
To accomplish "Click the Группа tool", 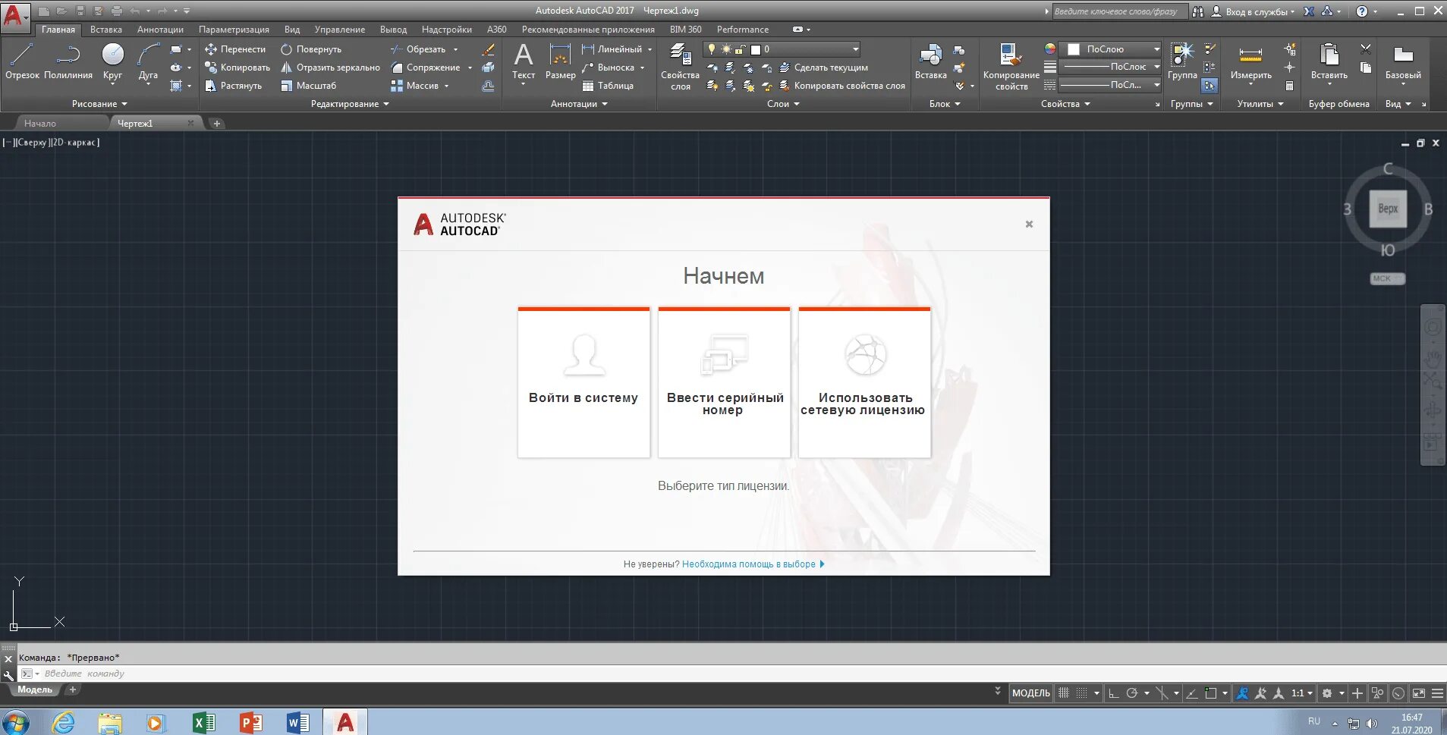I will [x=1182, y=61].
